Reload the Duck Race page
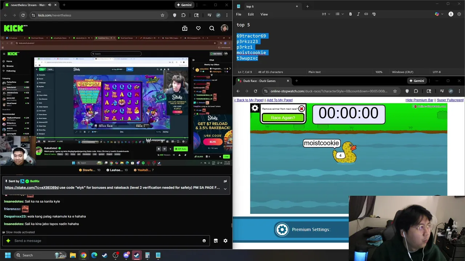 [255, 91]
